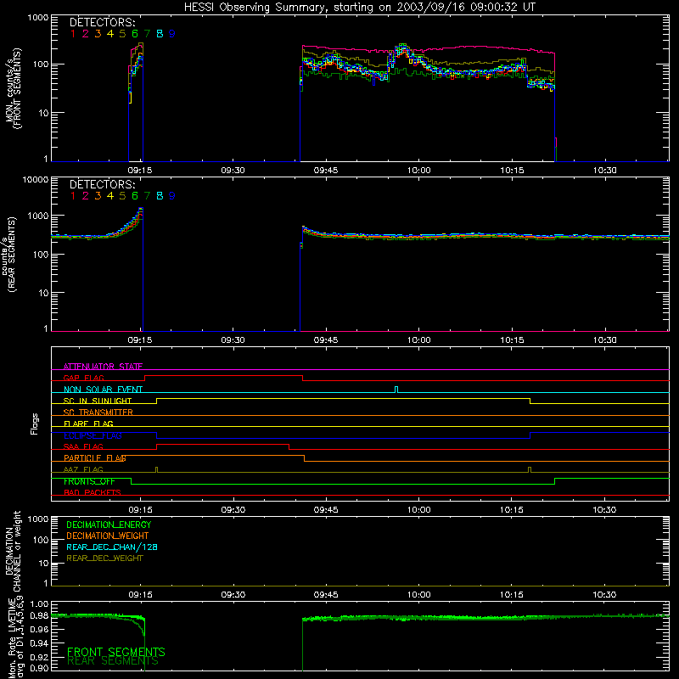Screen dimensions: 679x679
Task: Click the 10000 y-axis value on rear plot
Action: point(36,180)
